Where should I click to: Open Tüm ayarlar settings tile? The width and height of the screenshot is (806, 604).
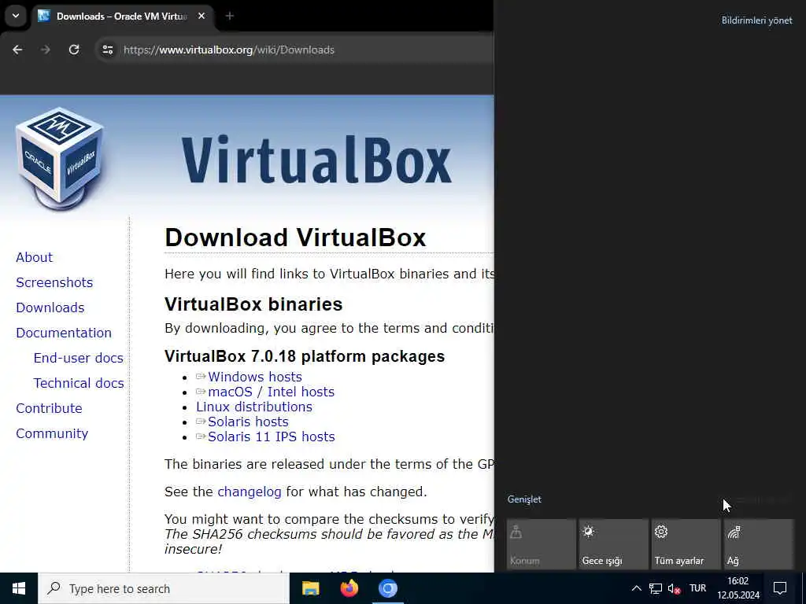point(686,544)
